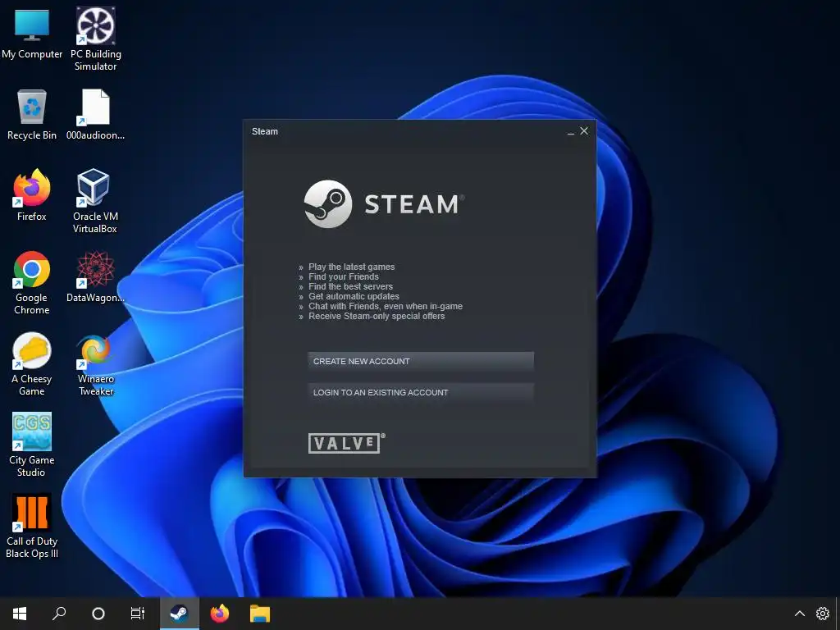The image size is (840, 630).
Task: Select the Firefox desktop shortcut
Action: [32, 195]
